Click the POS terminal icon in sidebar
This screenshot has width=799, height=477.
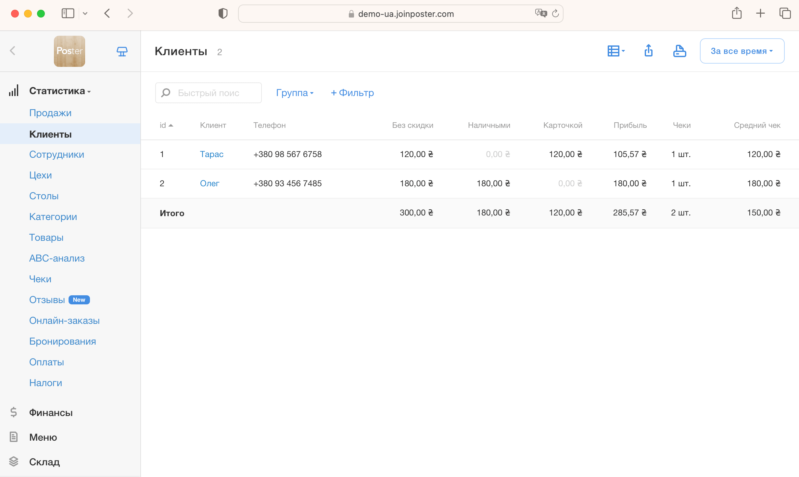(122, 51)
